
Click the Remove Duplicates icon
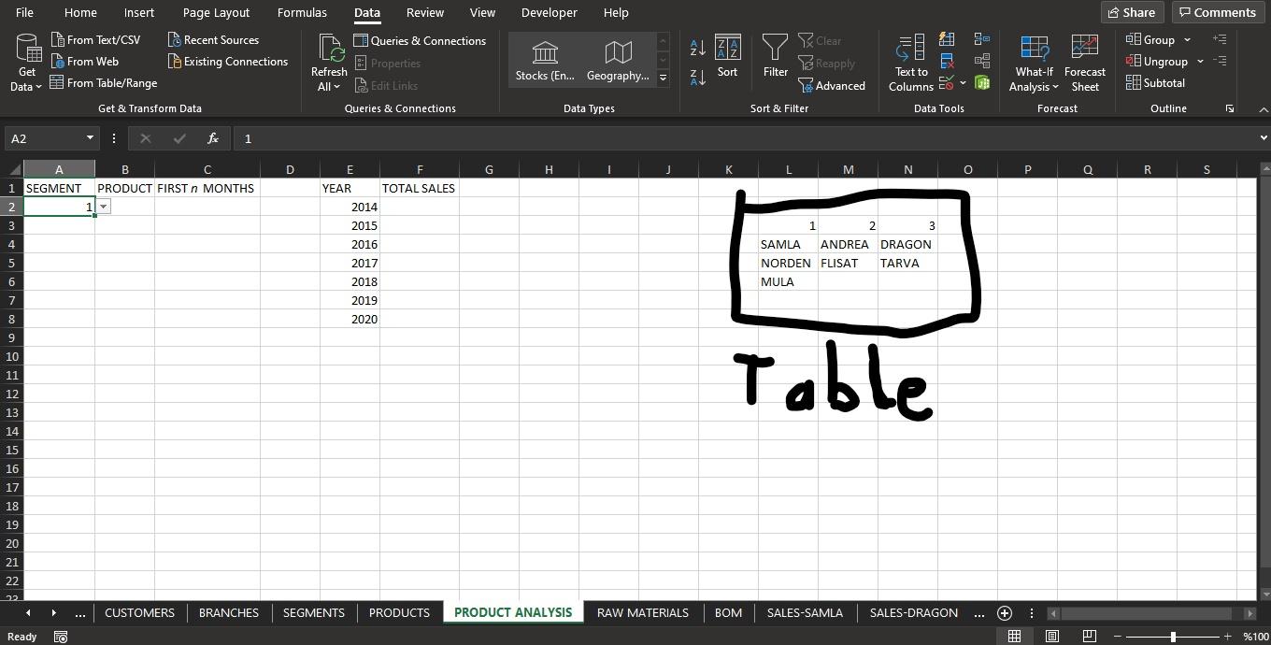947,61
